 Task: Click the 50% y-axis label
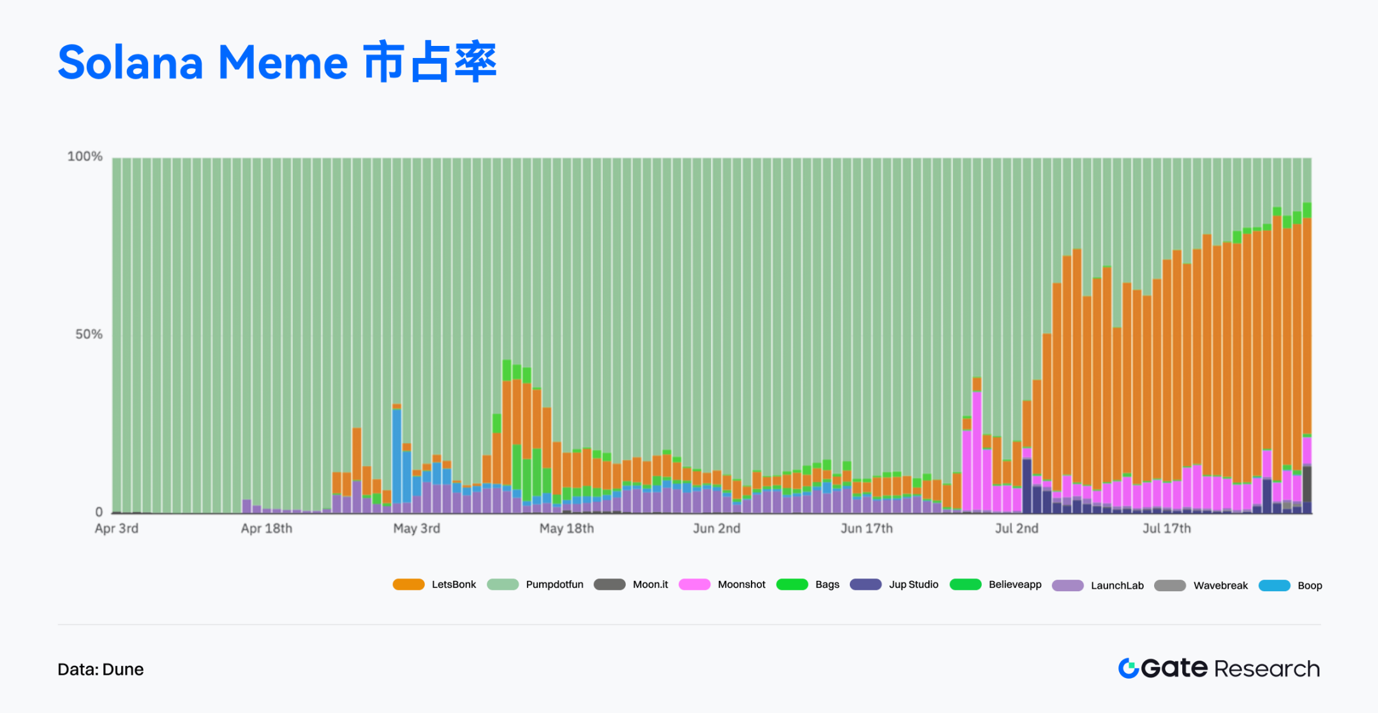tap(89, 334)
